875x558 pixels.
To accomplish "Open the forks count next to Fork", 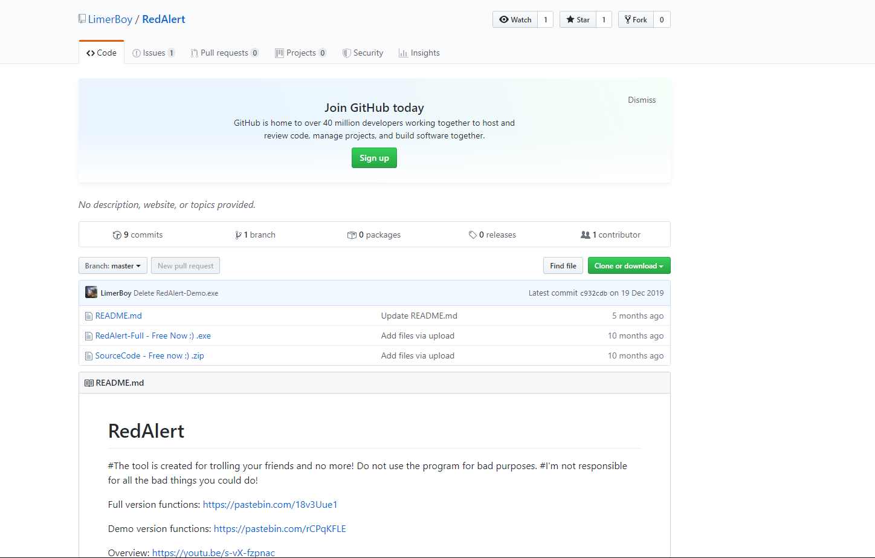I will tap(662, 19).
